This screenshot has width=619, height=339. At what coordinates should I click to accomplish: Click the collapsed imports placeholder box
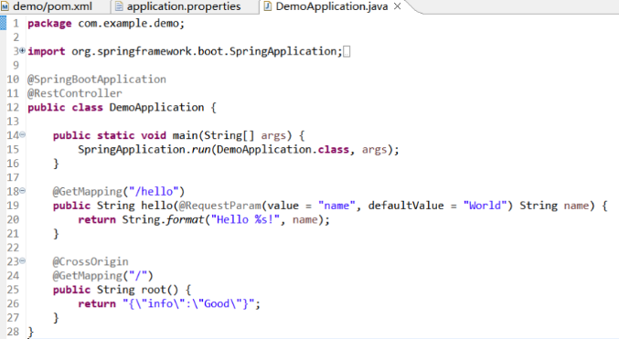coord(347,52)
